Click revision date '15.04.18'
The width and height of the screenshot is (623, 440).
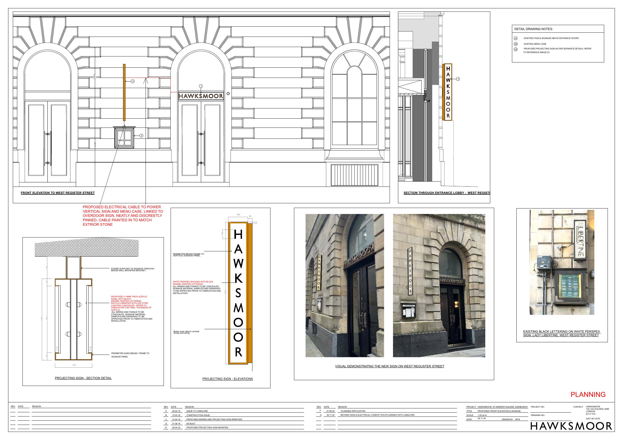click(176, 419)
